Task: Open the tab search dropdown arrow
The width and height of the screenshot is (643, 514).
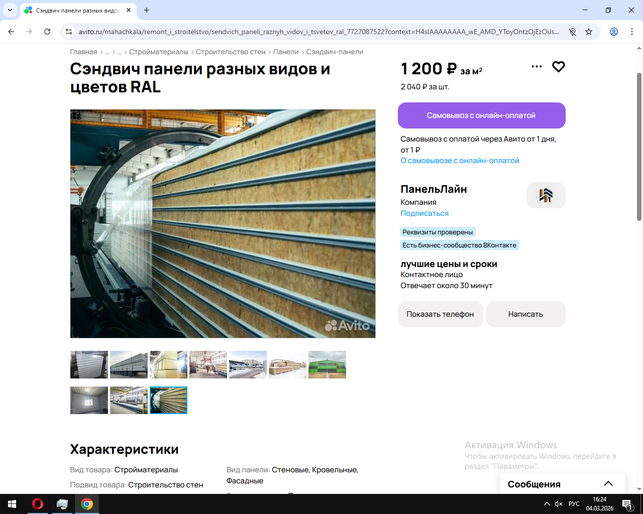Action: pyautogui.click(x=10, y=10)
